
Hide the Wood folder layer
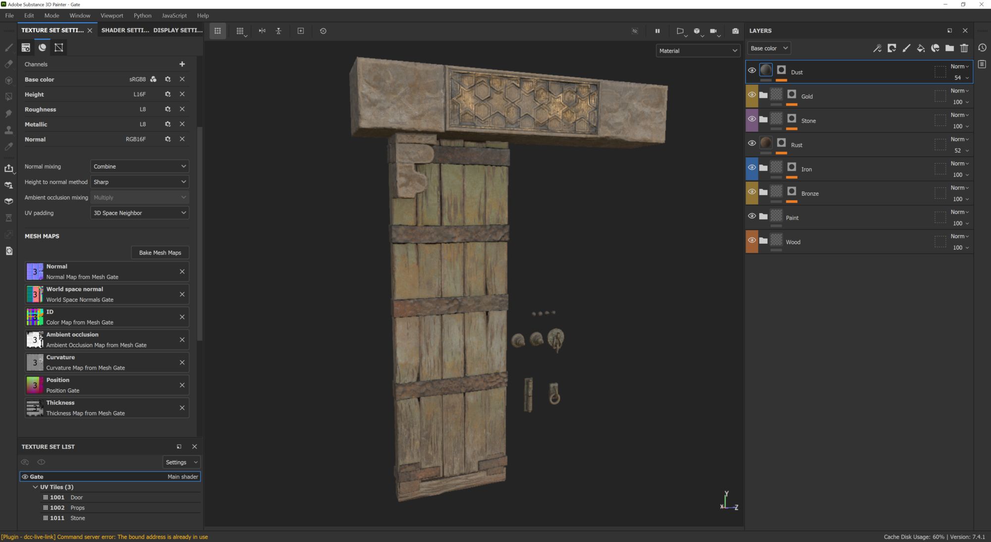tap(752, 240)
